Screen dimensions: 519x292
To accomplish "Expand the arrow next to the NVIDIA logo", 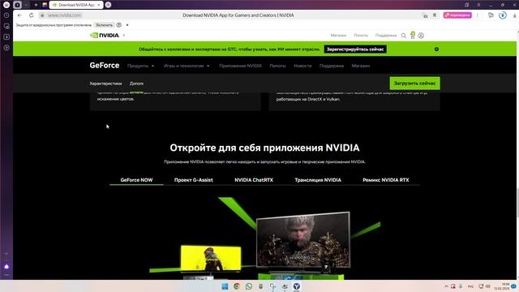I will (124, 35).
